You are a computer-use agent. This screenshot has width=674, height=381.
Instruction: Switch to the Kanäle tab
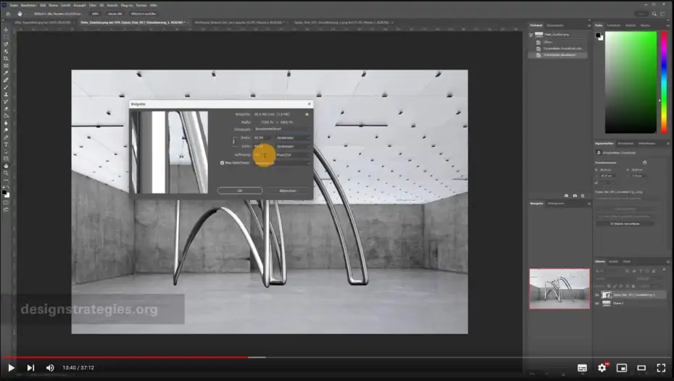pos(613,261)
